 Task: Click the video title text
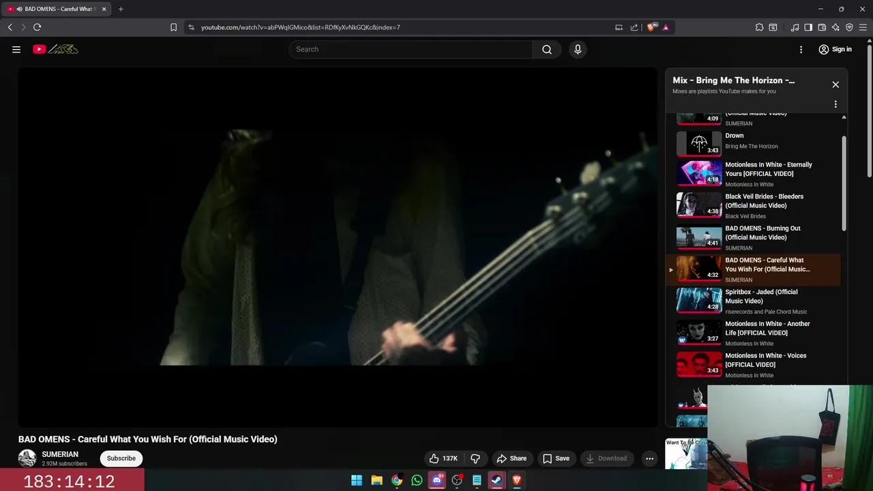[148, 439]
